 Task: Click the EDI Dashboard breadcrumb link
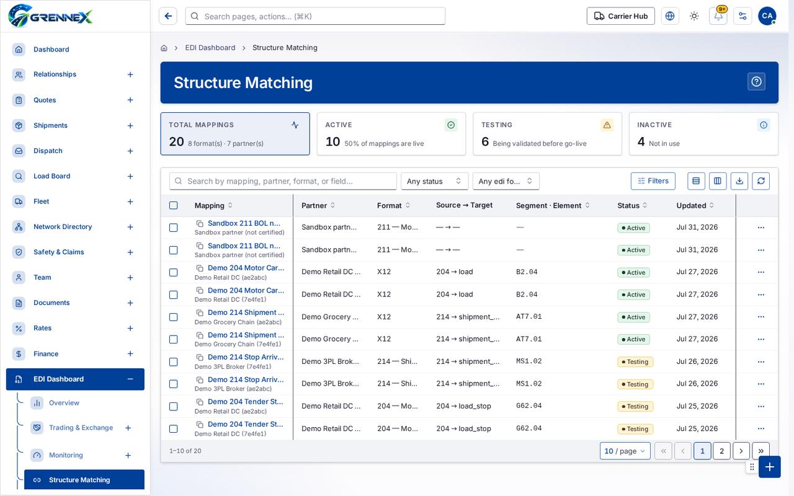(210, 48)
